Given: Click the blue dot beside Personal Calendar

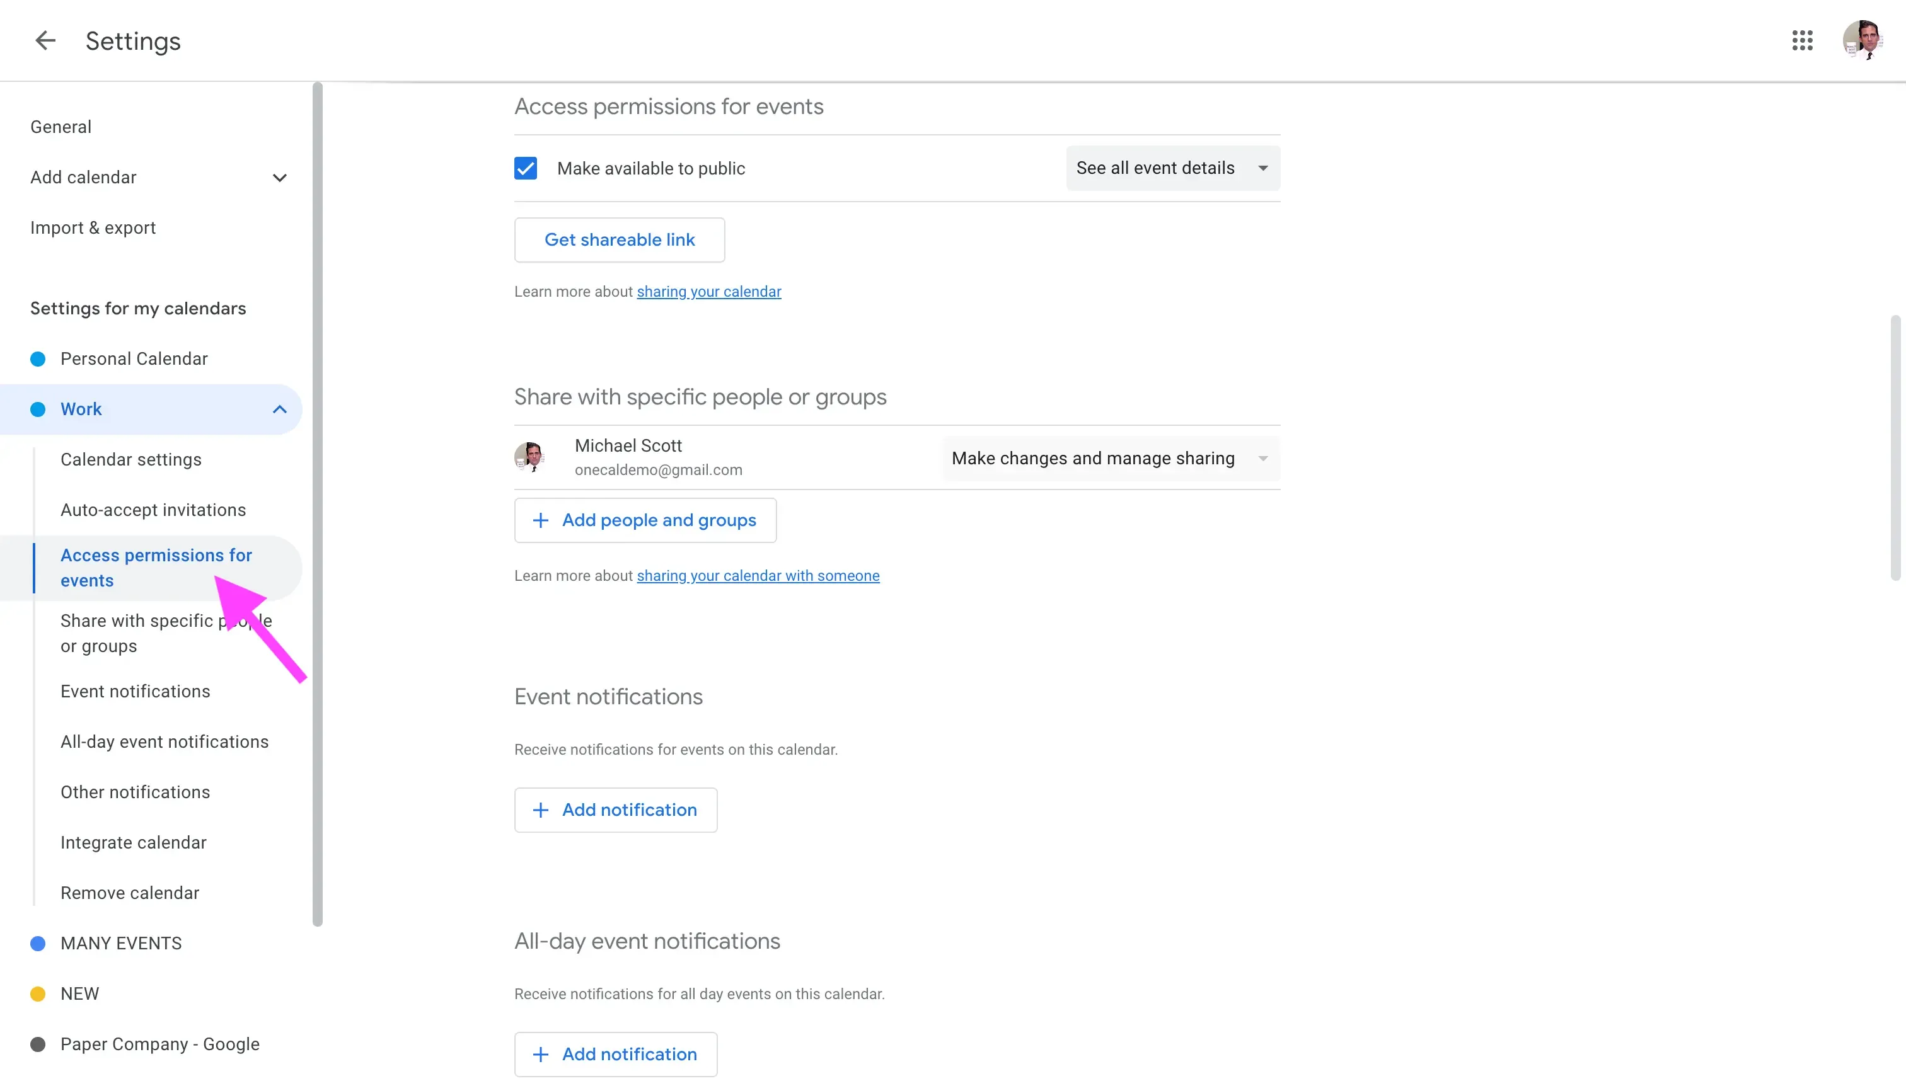Looking at the screenshot, I should [x=38, y=358].
